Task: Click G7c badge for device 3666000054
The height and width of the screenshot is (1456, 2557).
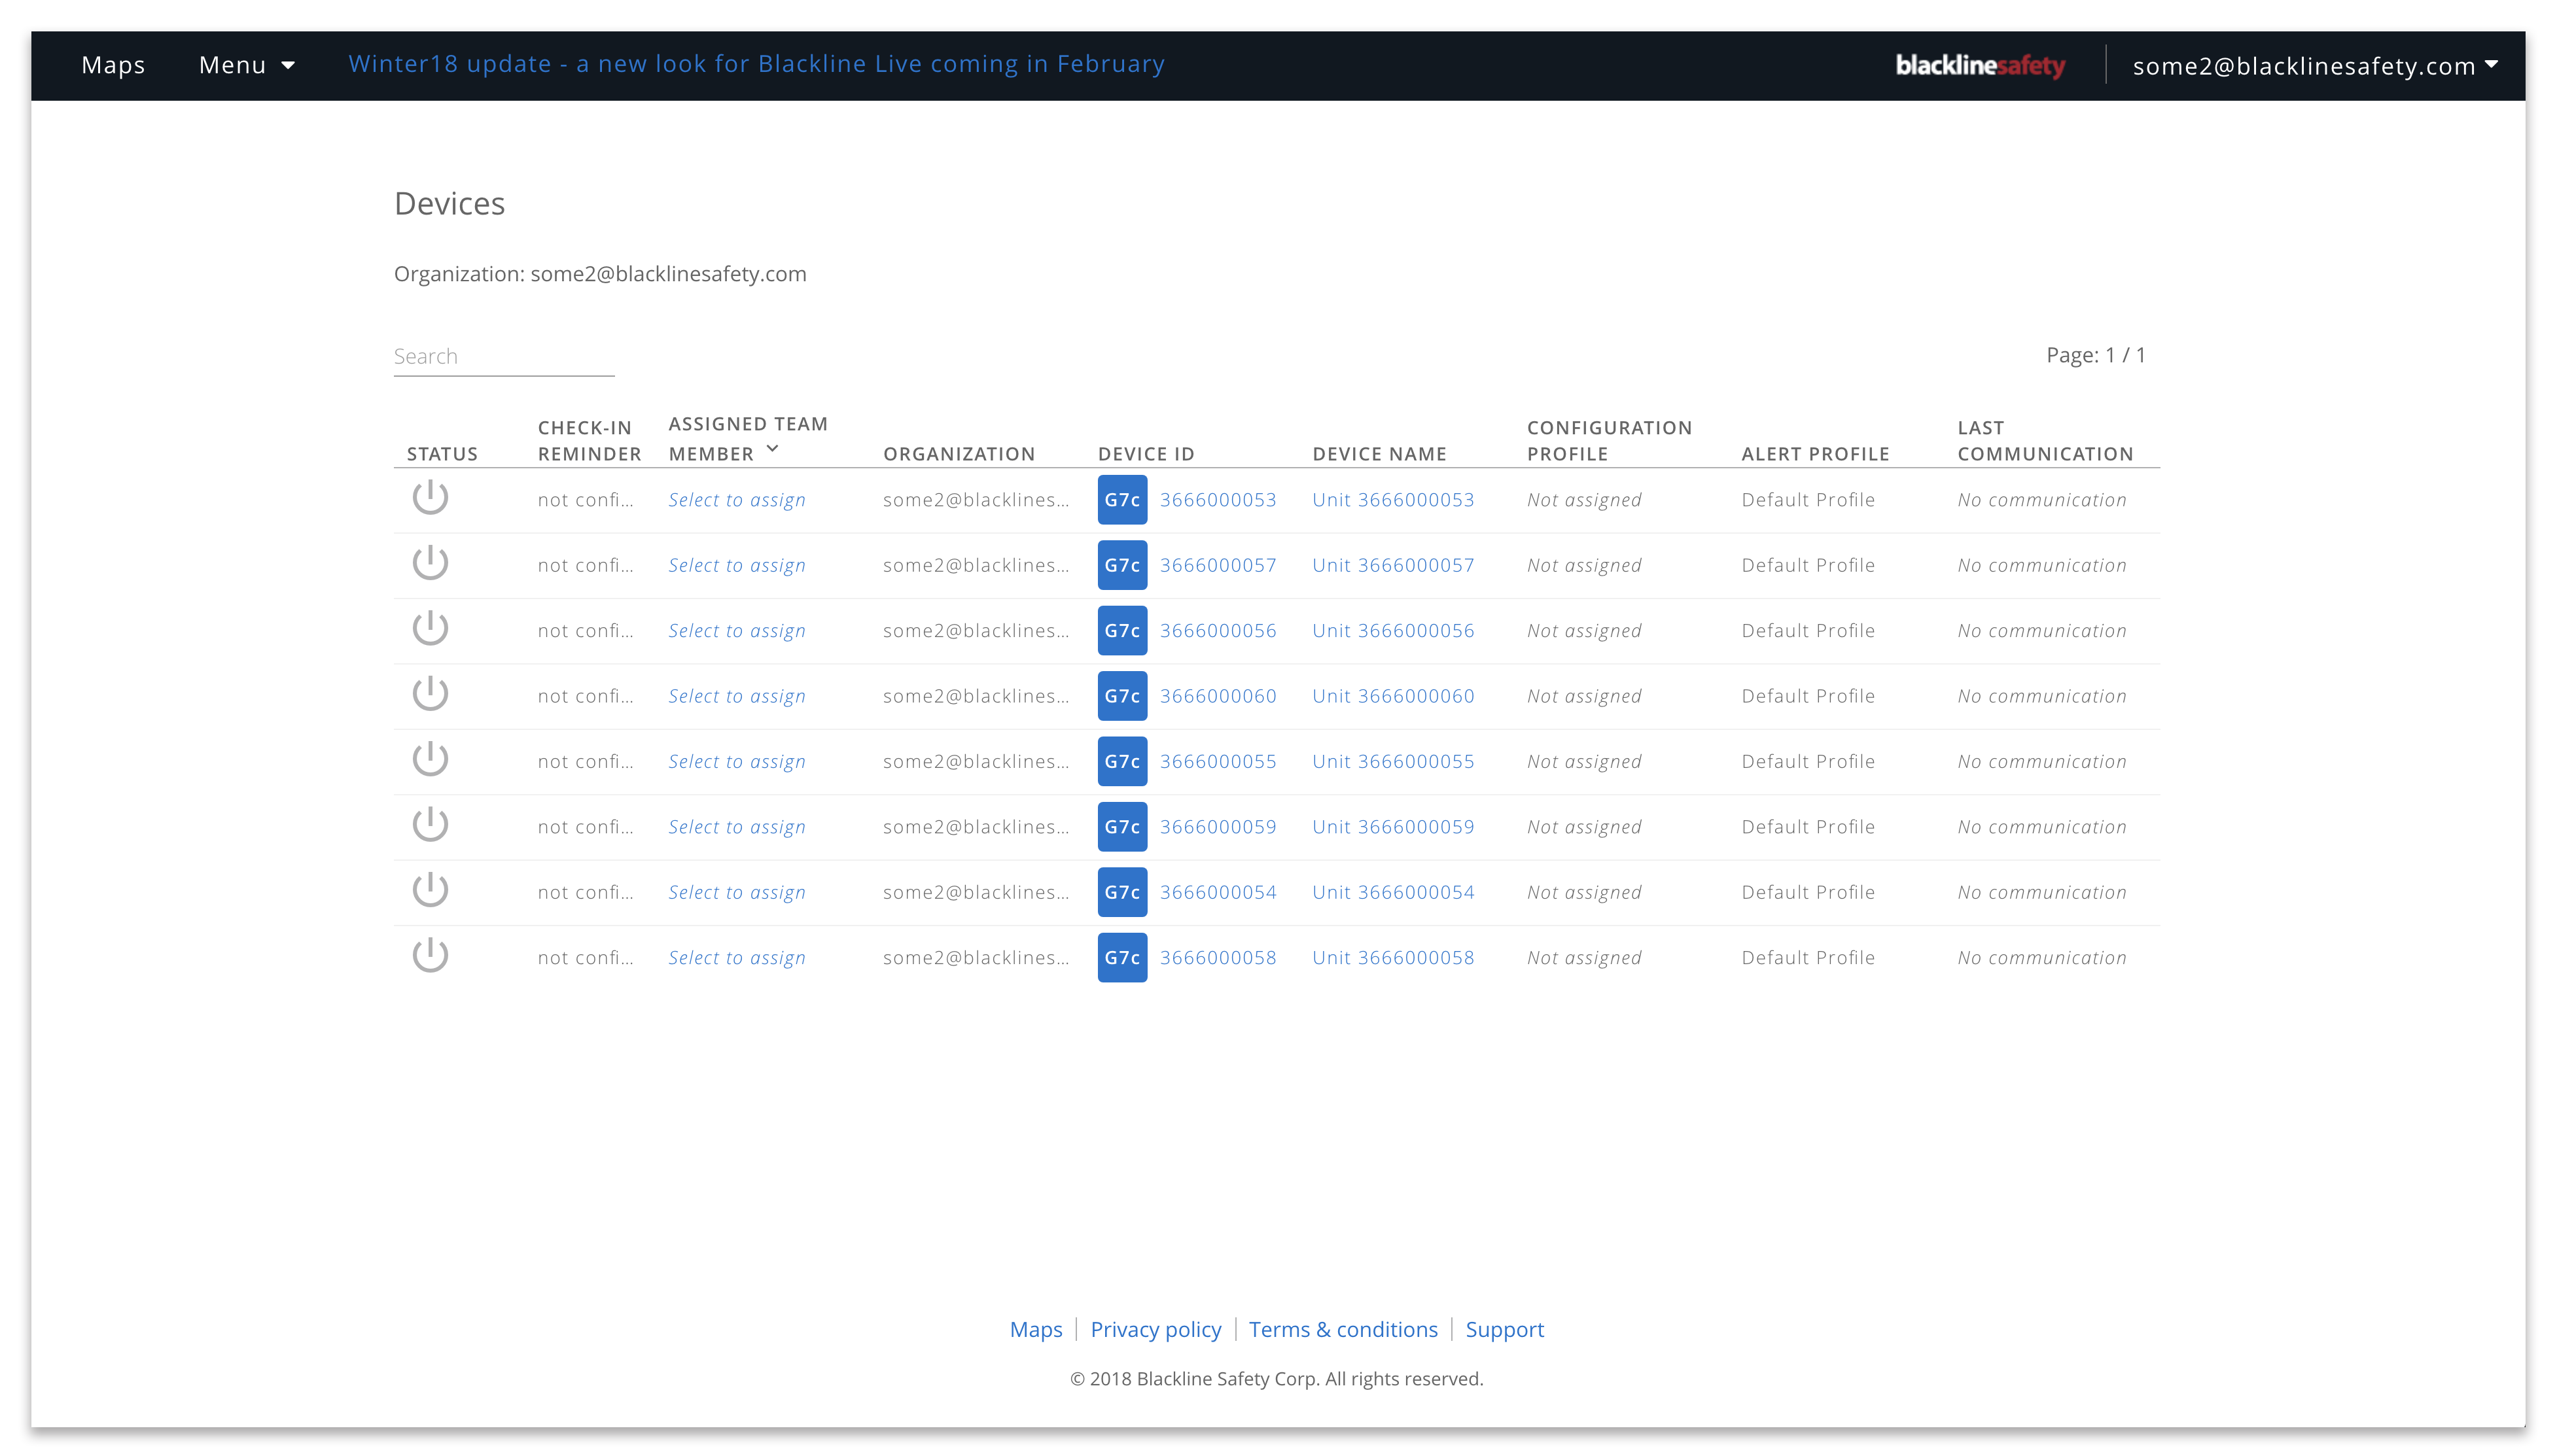Action: click(x=1122, y=892)
